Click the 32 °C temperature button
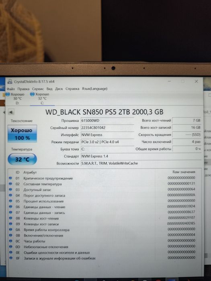This screenshot has height=281, width=211. tap(22, 159)
